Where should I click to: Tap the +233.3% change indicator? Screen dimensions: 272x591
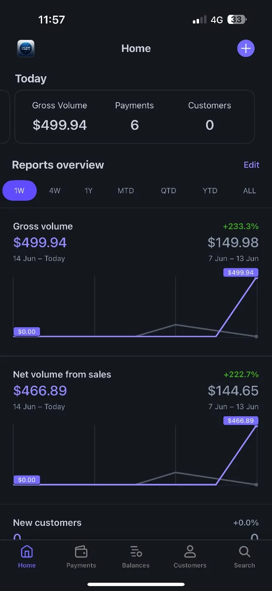pyautogui.click(x=241, y=226)
